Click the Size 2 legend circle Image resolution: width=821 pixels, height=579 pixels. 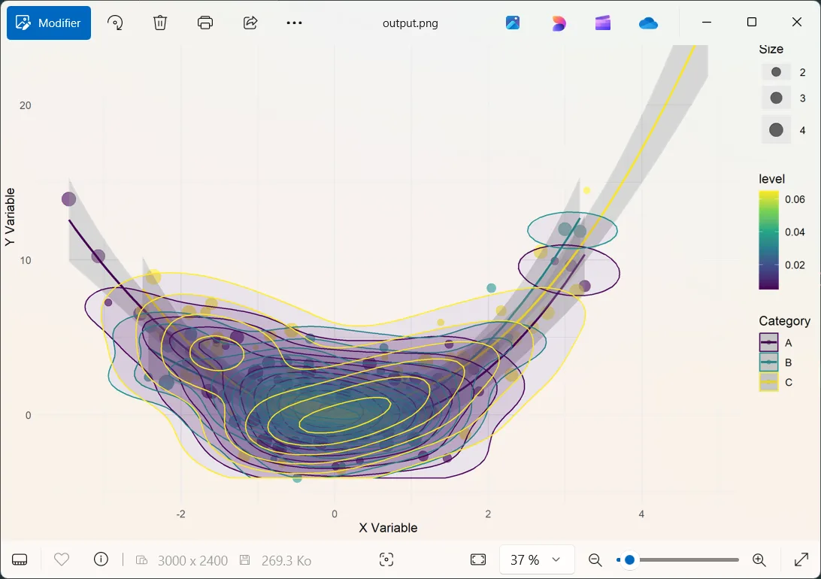coord(776,72)
